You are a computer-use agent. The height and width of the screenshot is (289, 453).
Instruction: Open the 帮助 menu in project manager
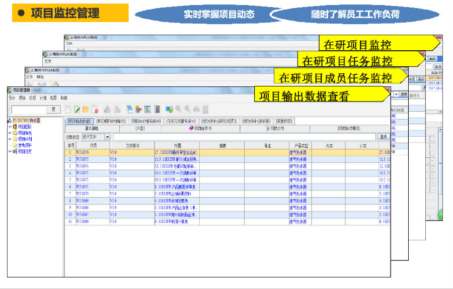(x=64, y=98)
